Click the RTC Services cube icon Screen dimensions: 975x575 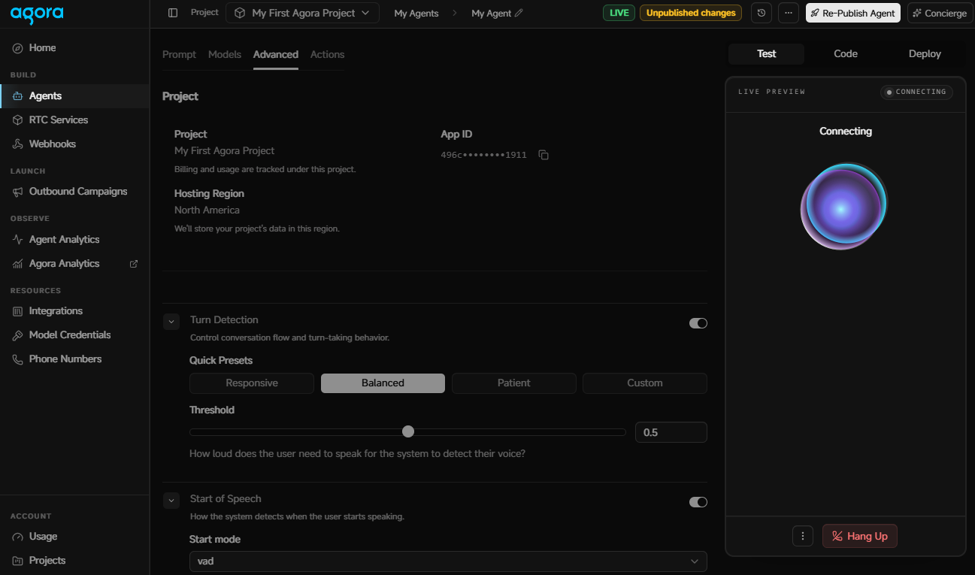[x=18, y=120]
